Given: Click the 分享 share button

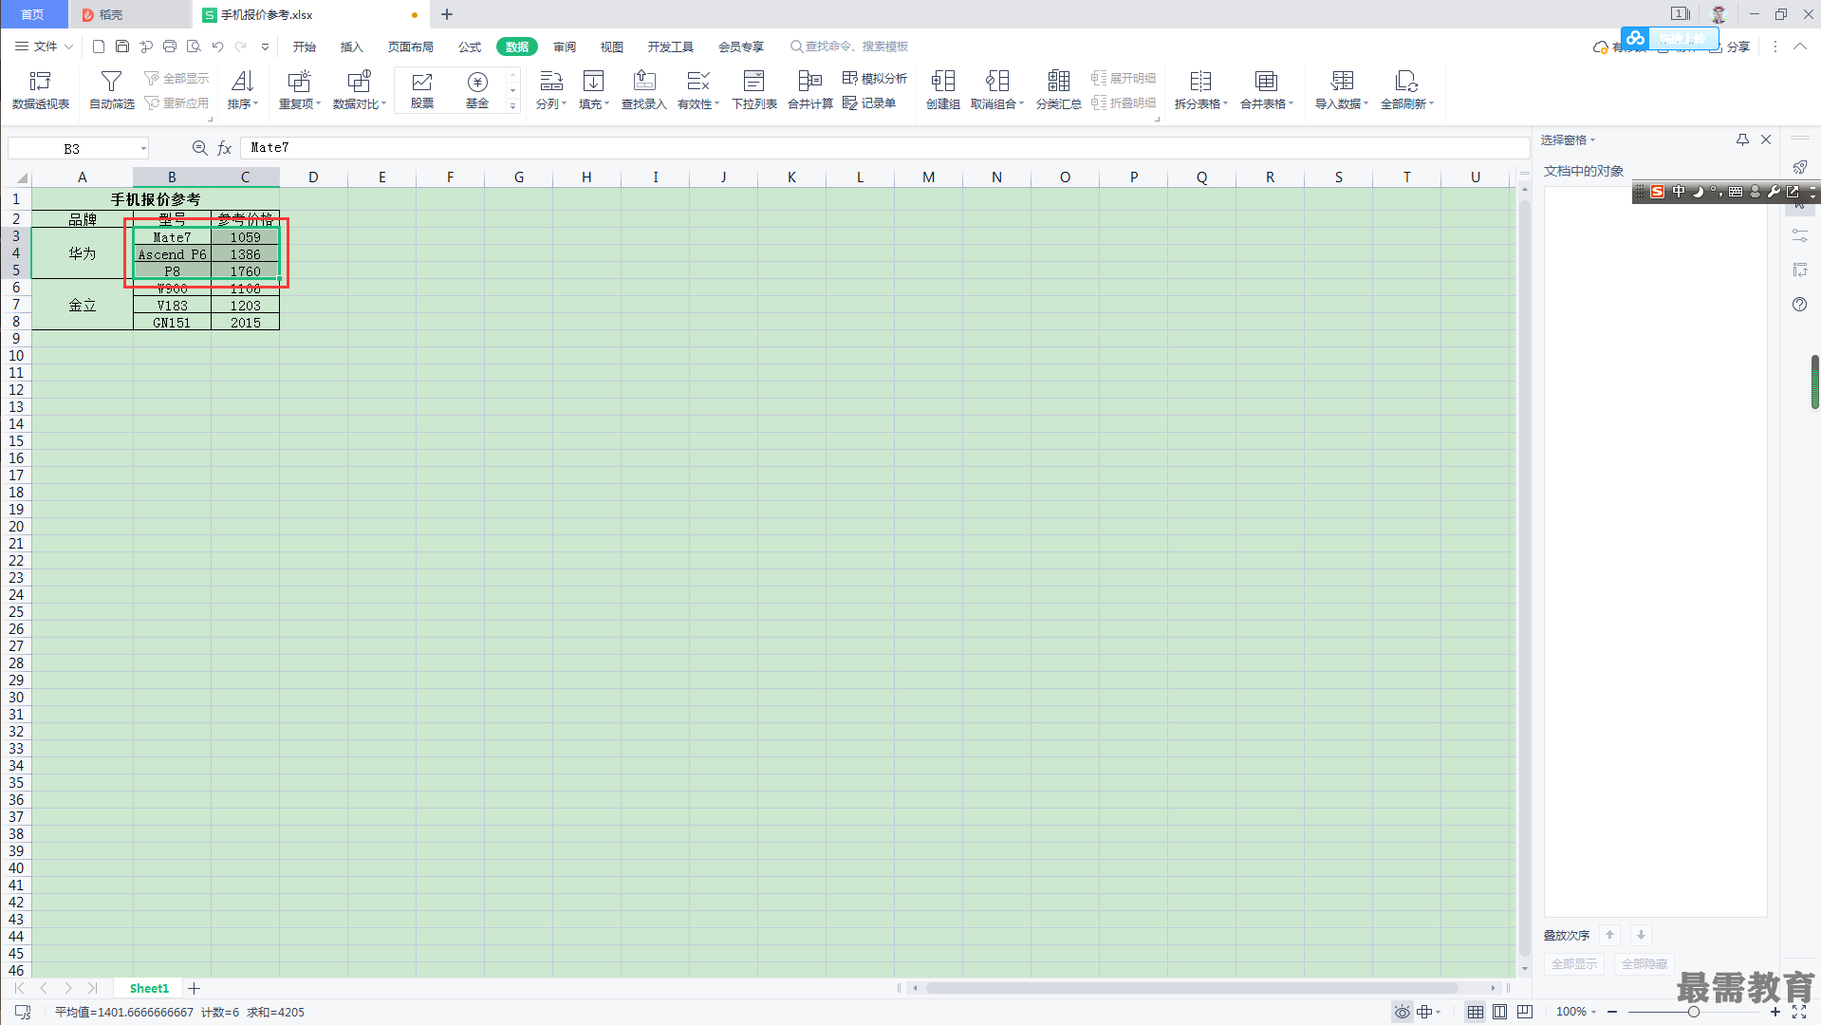Looking at the screenshot, I should pos(1730,47).
